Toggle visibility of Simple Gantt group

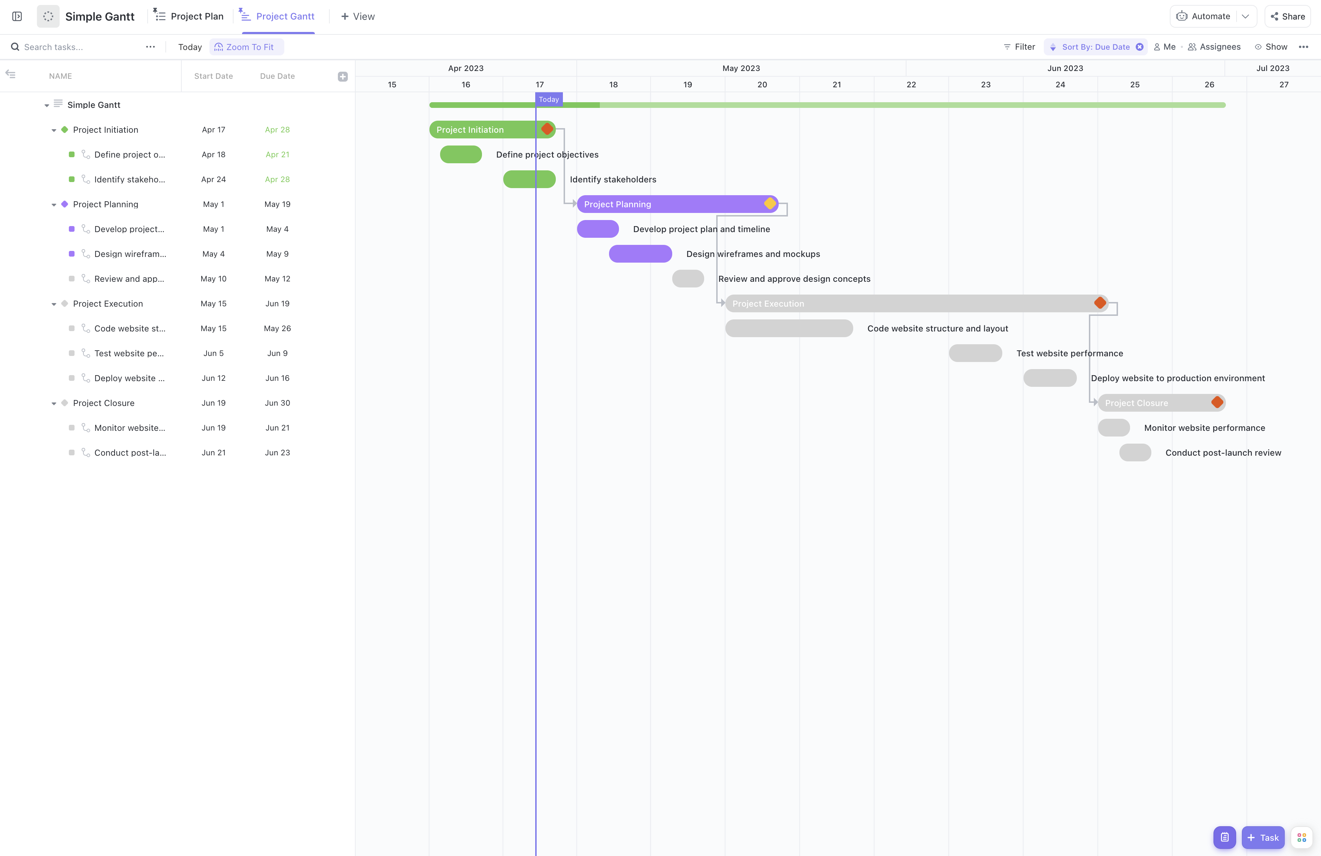click(x=45, y=104)
